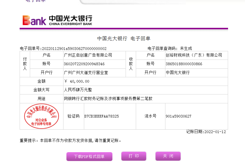
Task: Select payer account 3602072209200948346
Action: pyautogui.click(x=84, y=64)
